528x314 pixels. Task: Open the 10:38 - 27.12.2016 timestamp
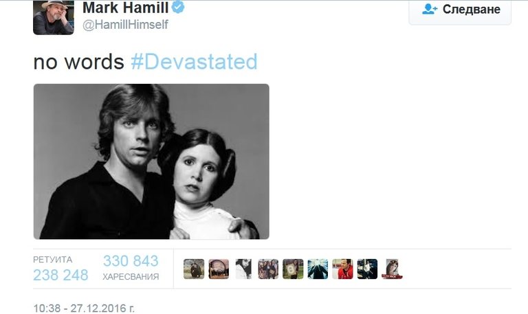(84, 309)
